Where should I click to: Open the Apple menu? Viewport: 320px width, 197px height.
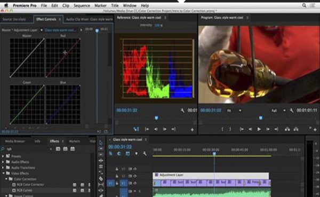[6, 5]
